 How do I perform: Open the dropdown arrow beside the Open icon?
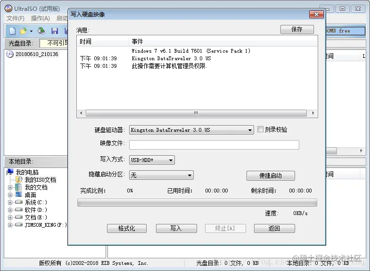31,31
